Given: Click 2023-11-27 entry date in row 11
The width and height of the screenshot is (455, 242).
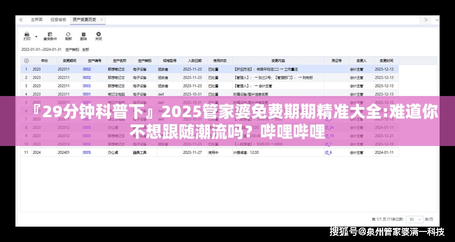Looking at the screenshot, I should click(195, 152).
